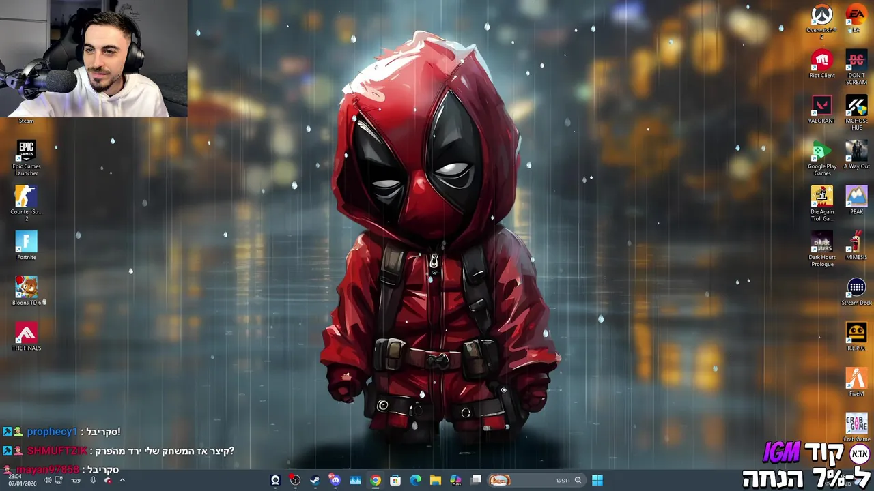Open Microsoft 365 app in taskbar
Image resolution: width=874 pixels, height=491 pixels.
point(455,480)
